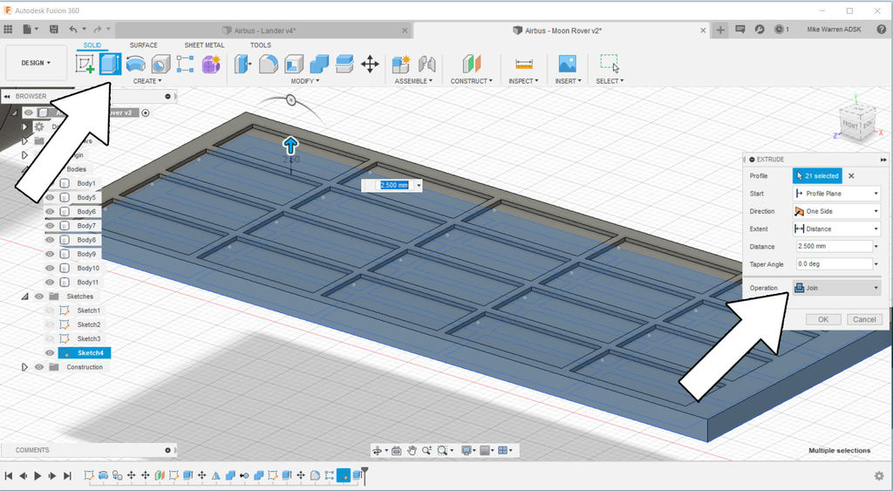Collapse the Sketches folder in browser
The height and width of the screenshot is (491, 893).
(x=24, y=297)
